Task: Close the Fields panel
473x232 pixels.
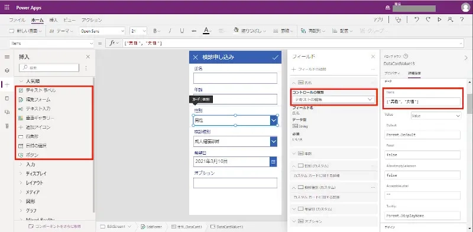Action: [x=373, y=57]
